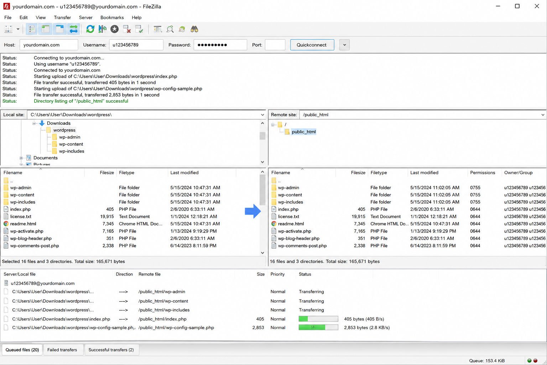This screenshot has height=365, width=547.
Task: Toggle the transfer queue display
Action: [x=73, y=29]
